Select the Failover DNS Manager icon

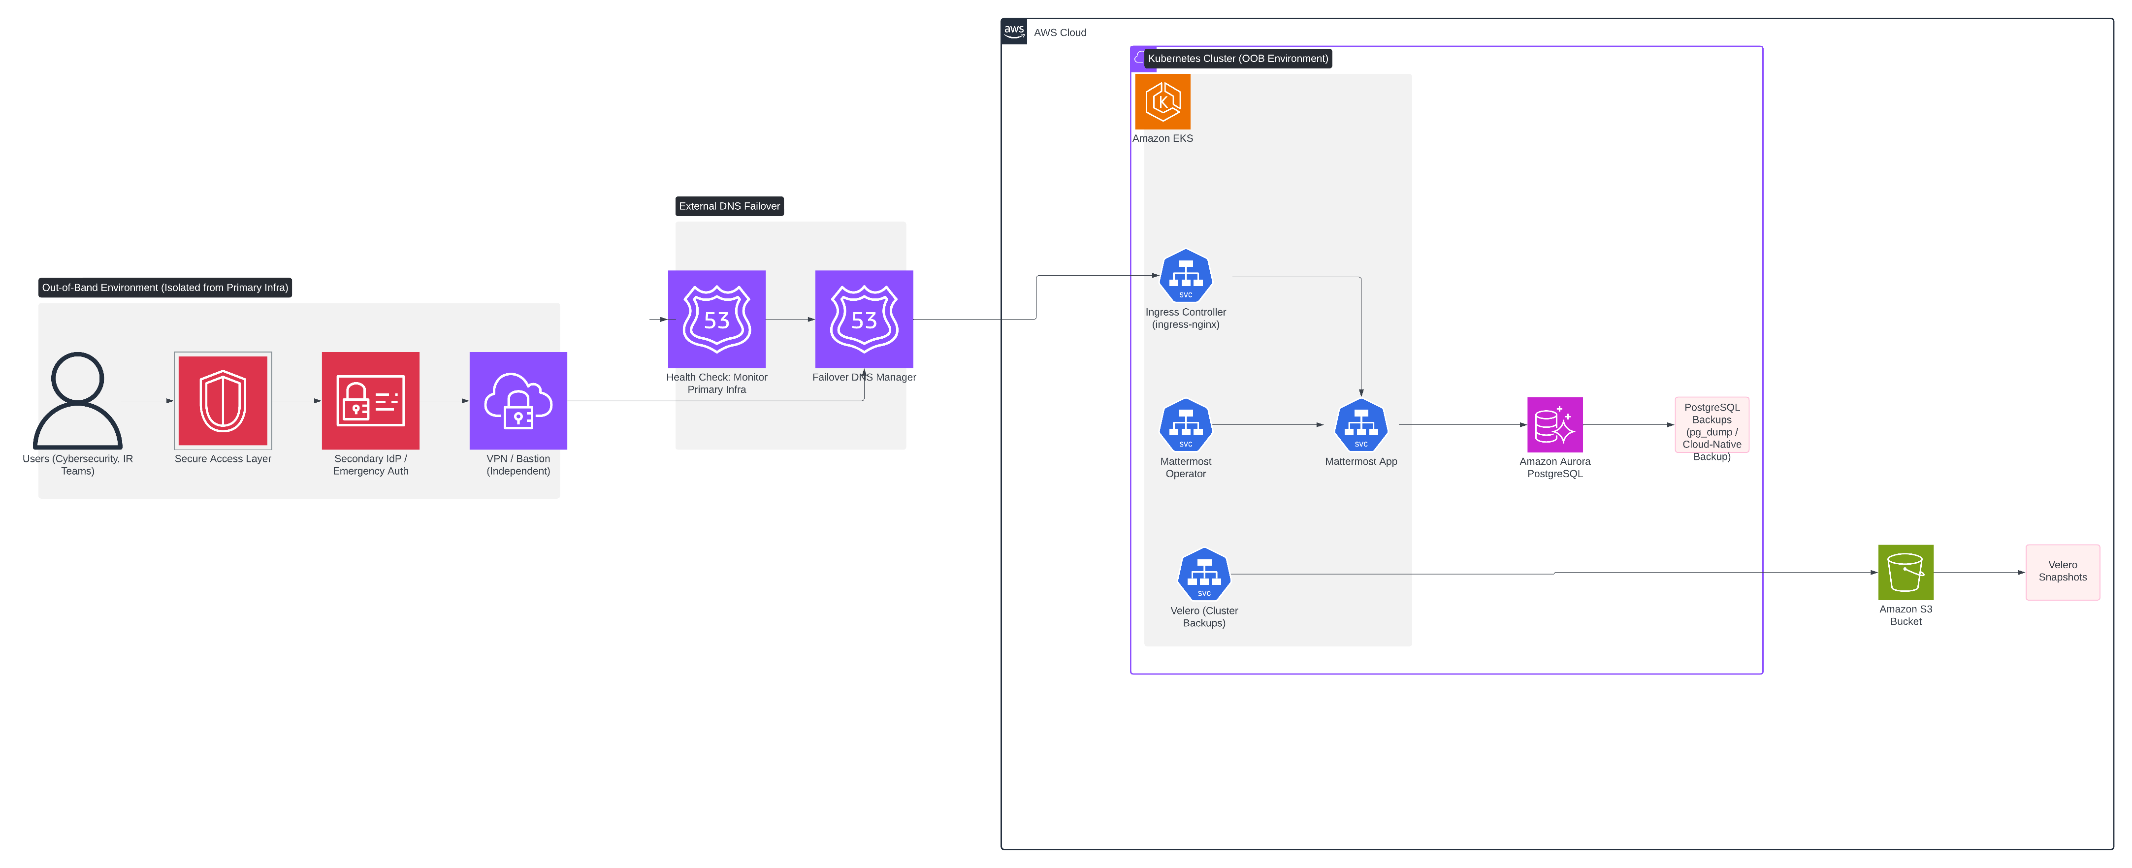click(x=863, y=320)
